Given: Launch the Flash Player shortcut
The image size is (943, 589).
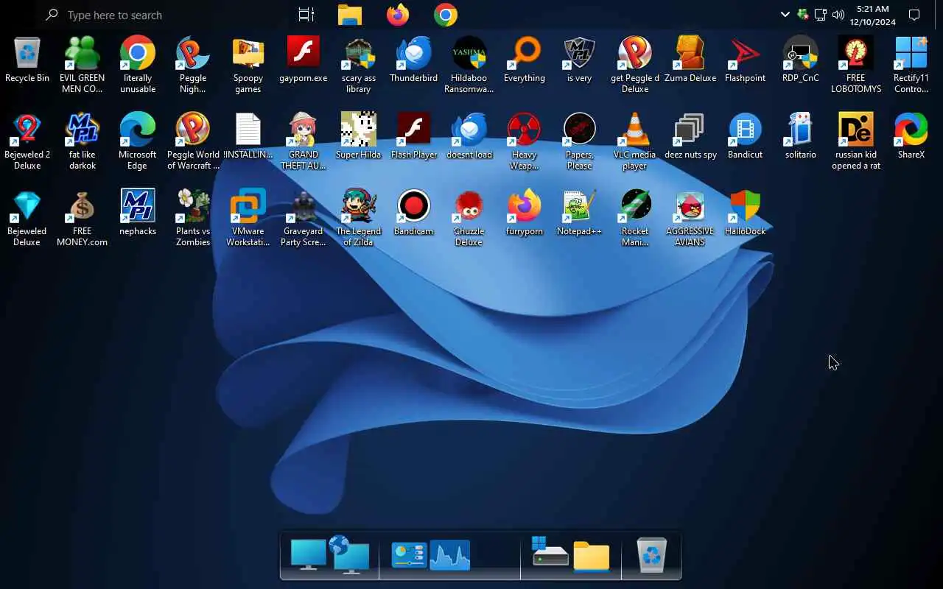Looking at the screenshot, I should point(414,137).
